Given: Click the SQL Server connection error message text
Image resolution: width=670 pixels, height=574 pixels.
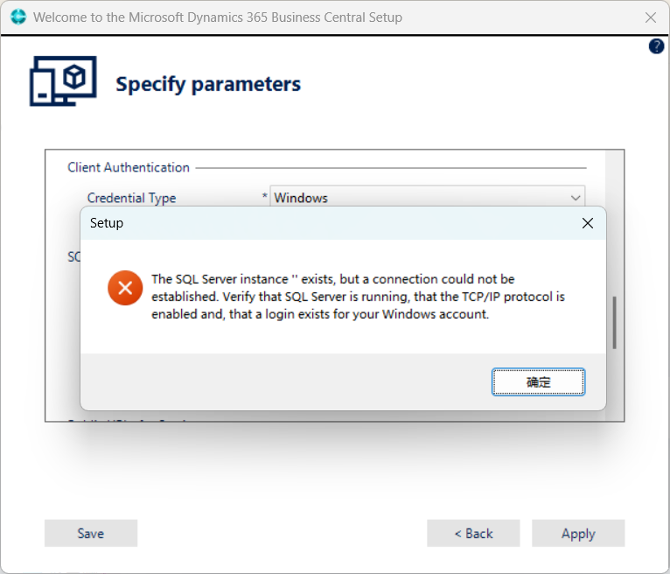Looking at the screenshot, I should coord(358,297).
